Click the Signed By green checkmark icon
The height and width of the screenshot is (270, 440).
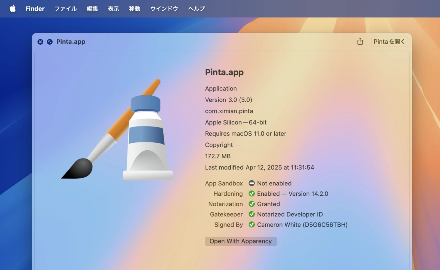[x=252, y=225]
